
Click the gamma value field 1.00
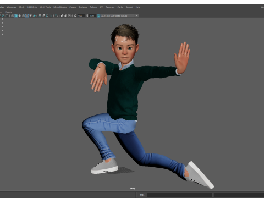point(92,15)
